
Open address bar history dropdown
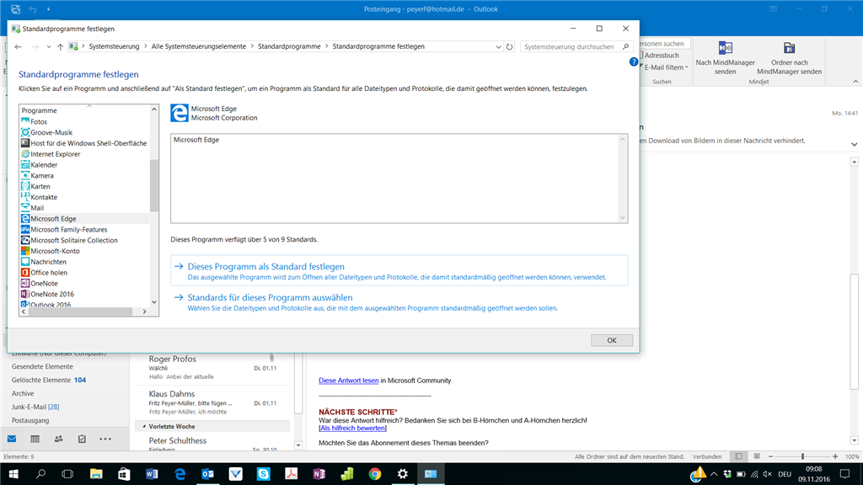tap(498, 47)
